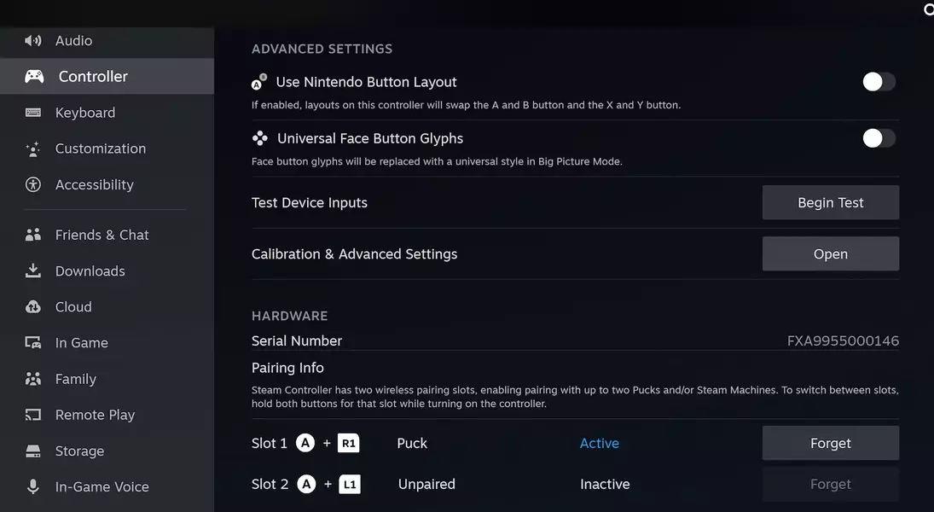Click the Customization sparkle icon

pos(33,149)
